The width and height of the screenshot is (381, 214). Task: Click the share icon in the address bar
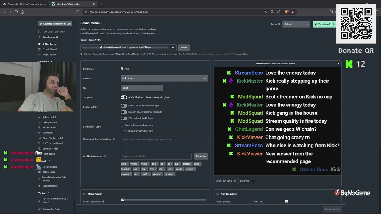(x=279, y=12)
